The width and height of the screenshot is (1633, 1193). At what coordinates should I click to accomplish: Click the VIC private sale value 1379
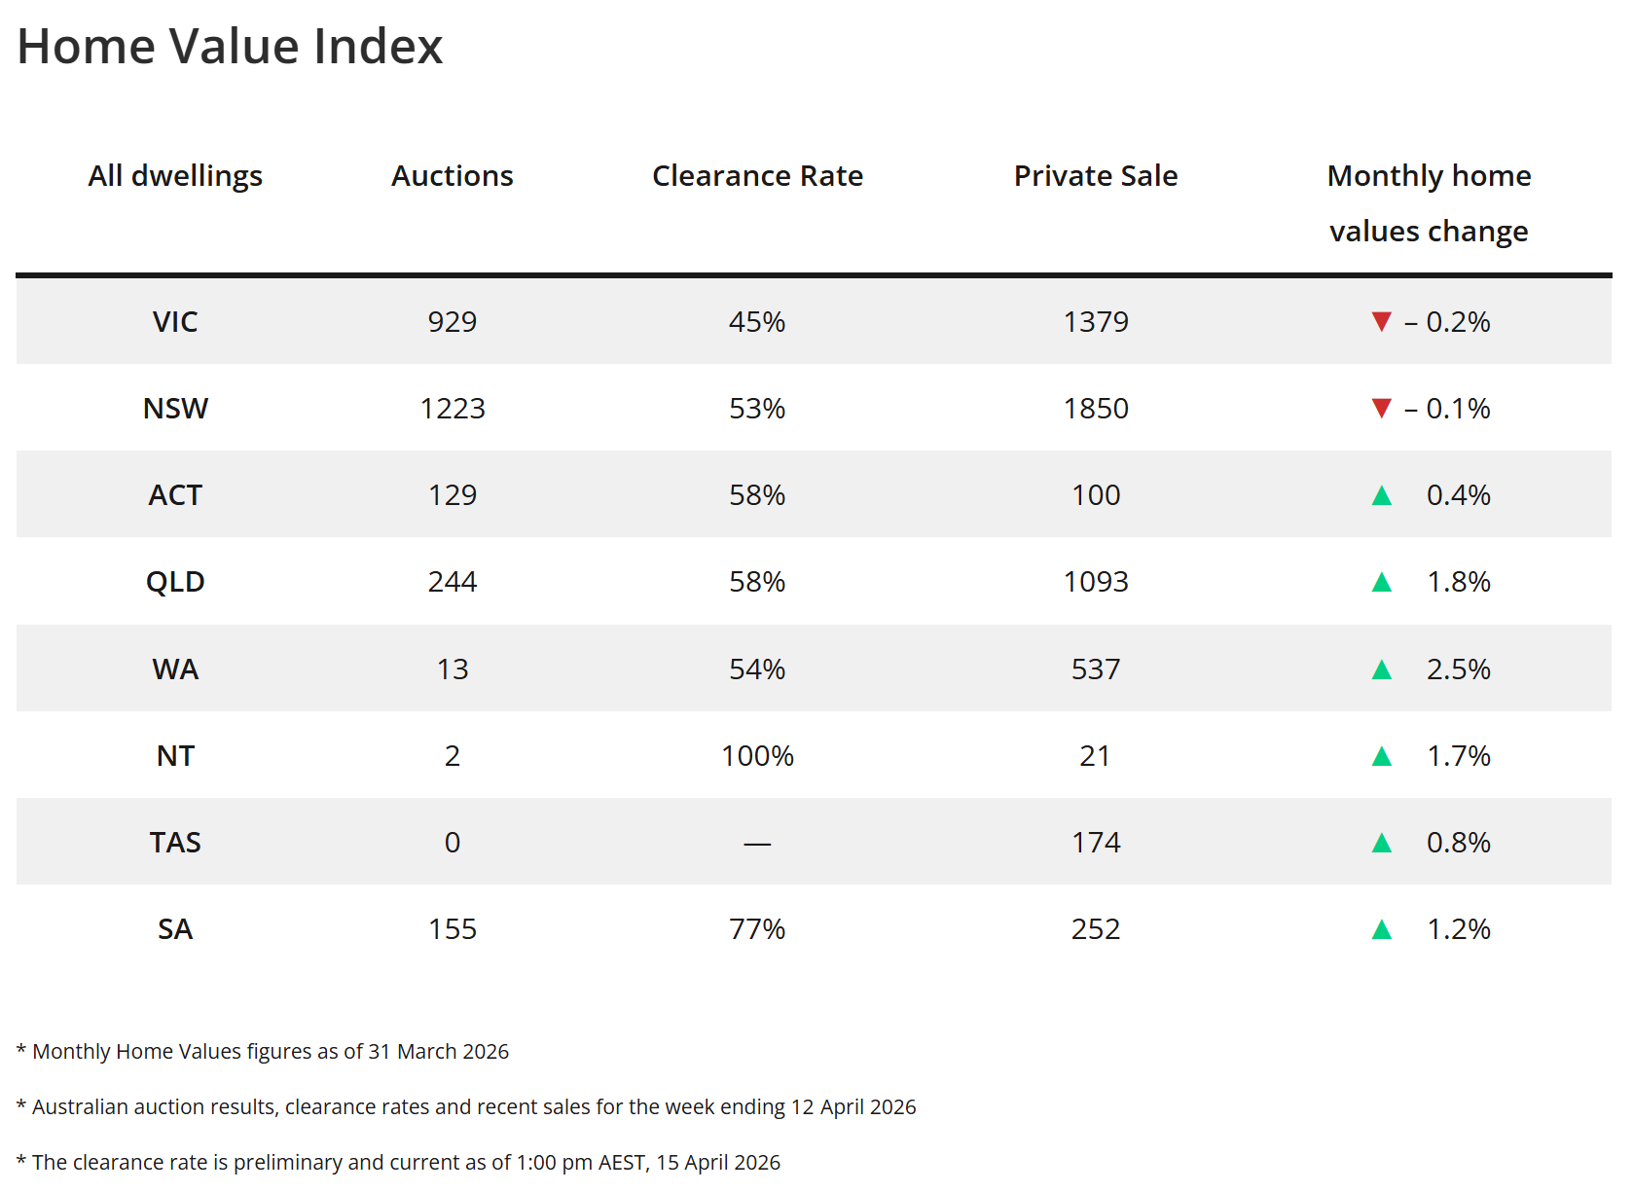point(1096,322)
